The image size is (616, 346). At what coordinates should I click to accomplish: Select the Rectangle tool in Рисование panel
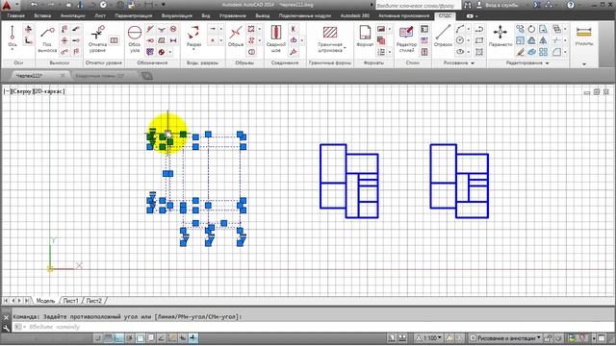[x=479, y=40]
